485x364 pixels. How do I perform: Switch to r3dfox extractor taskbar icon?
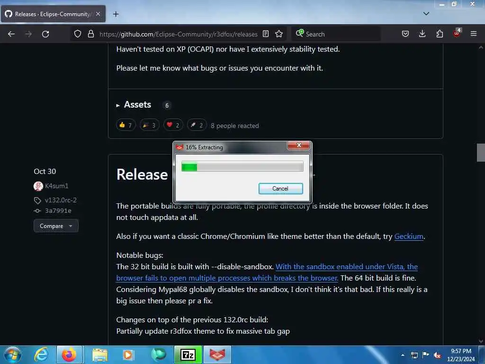click(217, 355)
